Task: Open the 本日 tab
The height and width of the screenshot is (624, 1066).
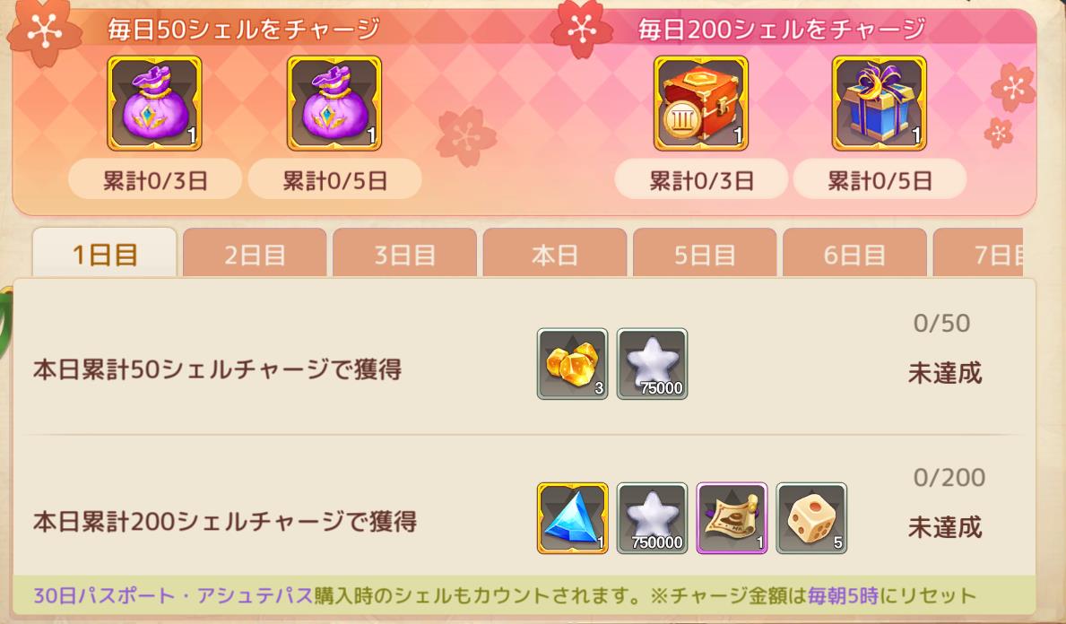Action: coord(555,253)
